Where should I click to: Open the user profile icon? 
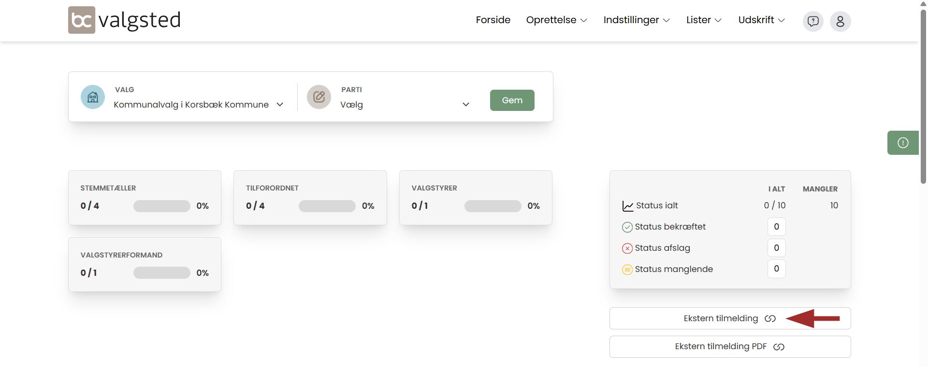point(840,21)
